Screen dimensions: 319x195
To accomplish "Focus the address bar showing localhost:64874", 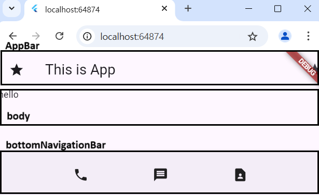I will point(172,37).
